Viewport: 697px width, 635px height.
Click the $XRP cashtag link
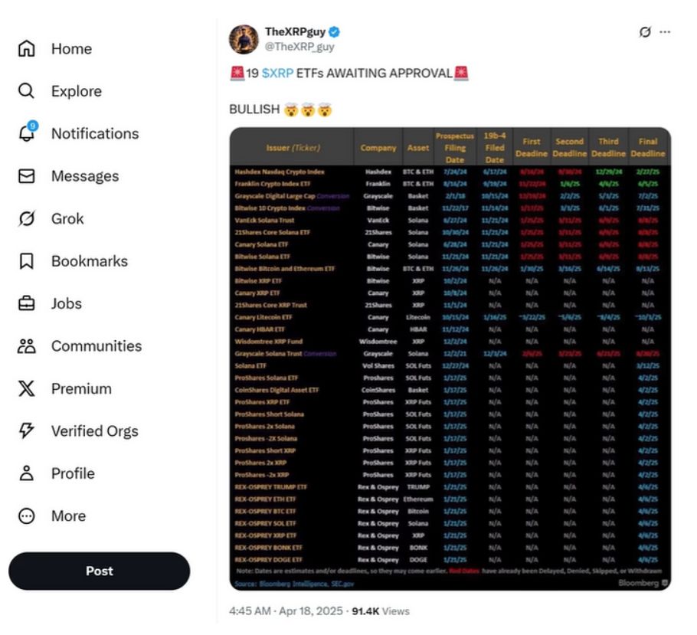tap(276, 74)
